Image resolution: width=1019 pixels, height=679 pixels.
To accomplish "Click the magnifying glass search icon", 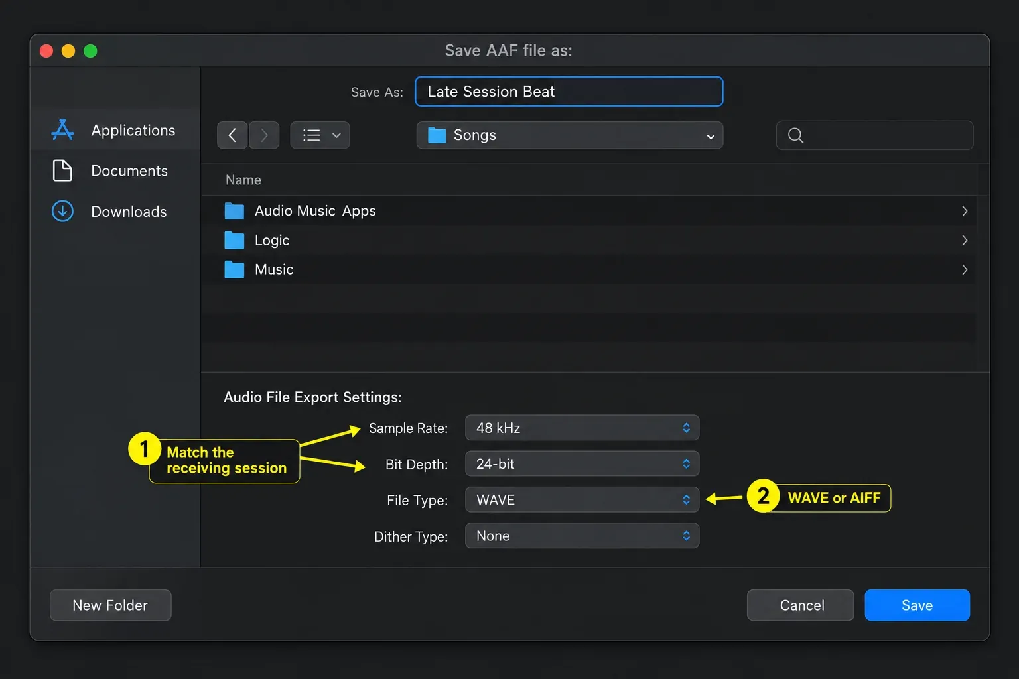I will tap(795, 135).
